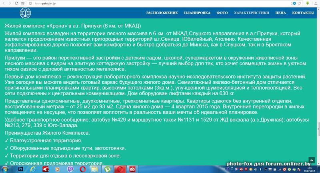Image resolution: width=320 pixels, height=173 pixels.
Task: Open uTorrent from the taskbar
Action: (108, 169)
